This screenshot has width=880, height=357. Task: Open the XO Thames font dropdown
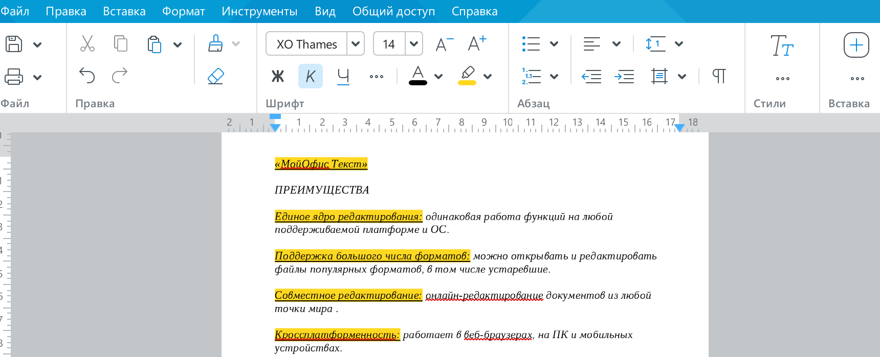click(x=356, y=44)
